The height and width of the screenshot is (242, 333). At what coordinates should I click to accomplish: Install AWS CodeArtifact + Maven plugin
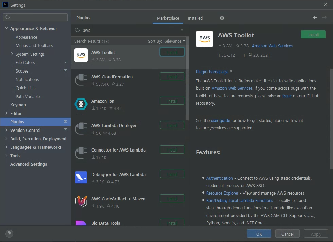[172, 199]
